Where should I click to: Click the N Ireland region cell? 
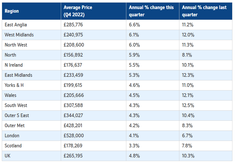14,65
